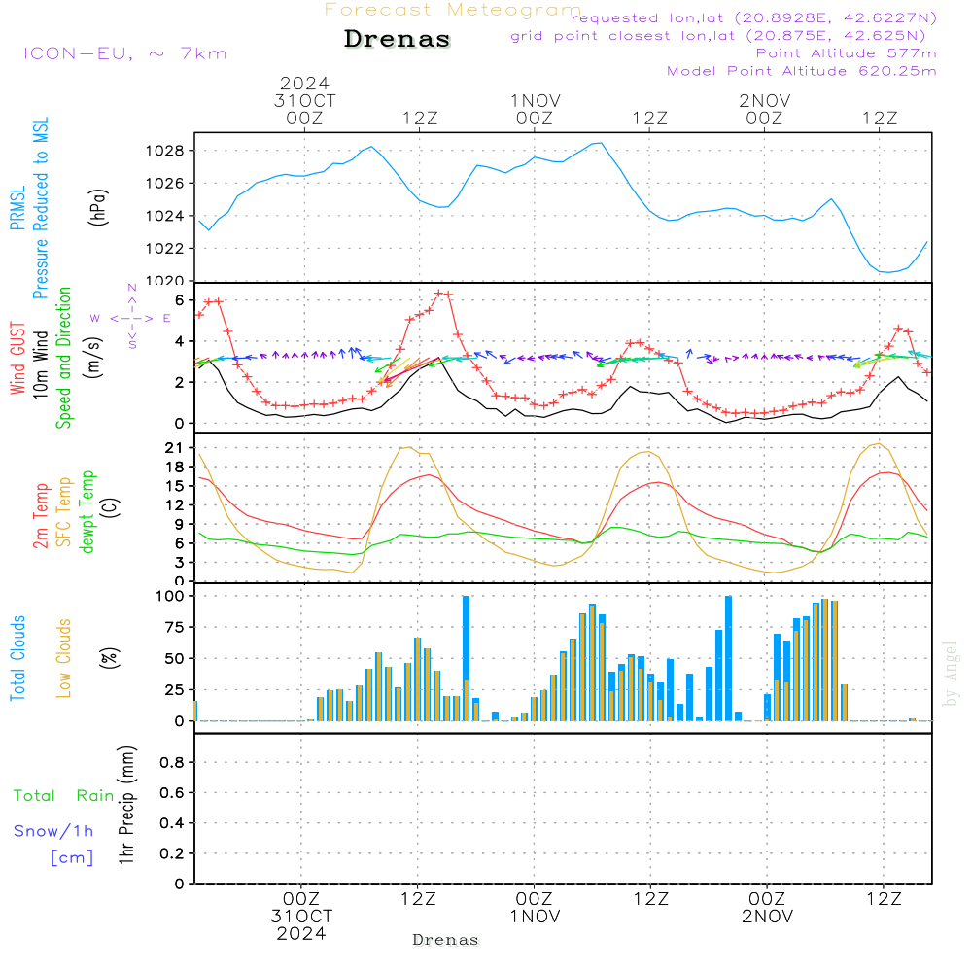Click the PRMSL Pressure Reduced to MSL label
The image size is (972, 972).
[29, 208]
